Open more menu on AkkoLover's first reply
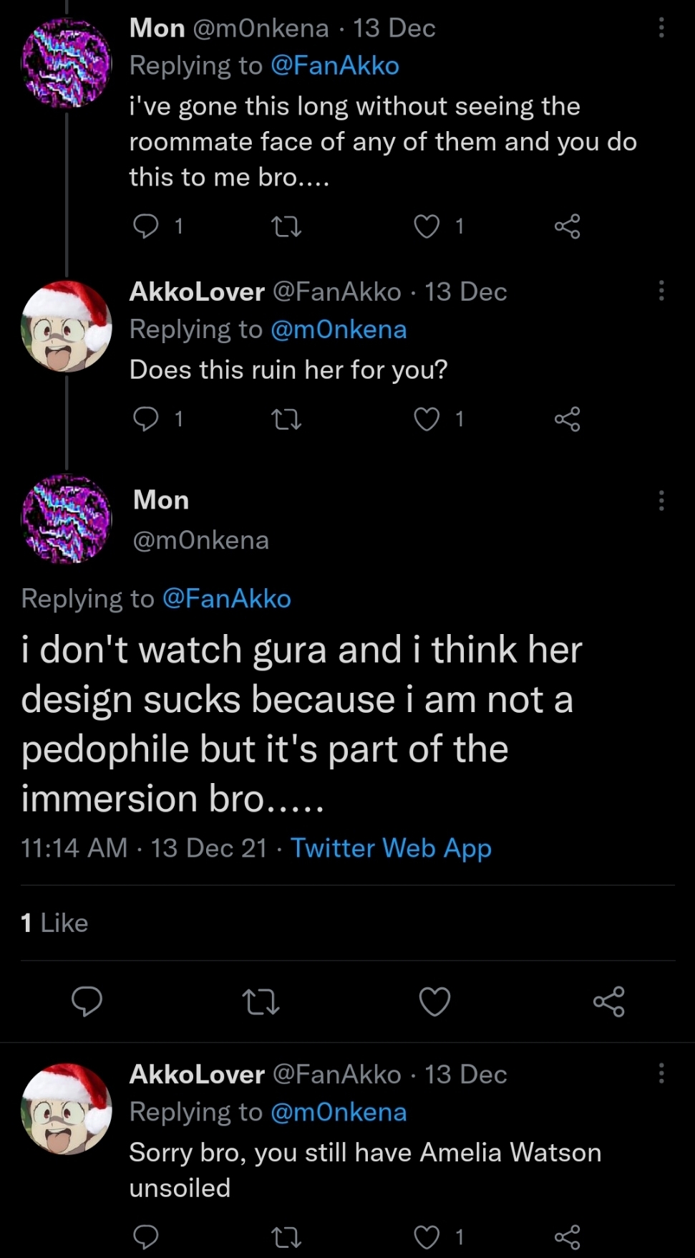The image size is (695, 1258). coord(661,291)
